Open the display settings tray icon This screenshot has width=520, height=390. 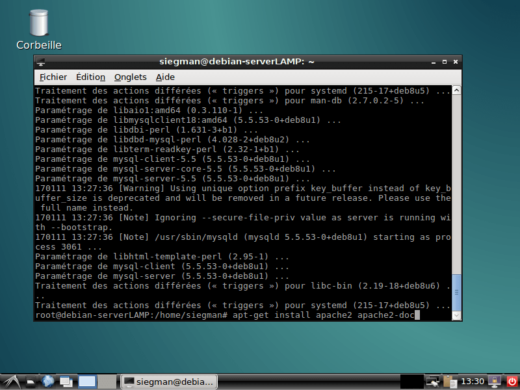click(x=431, y=382)
